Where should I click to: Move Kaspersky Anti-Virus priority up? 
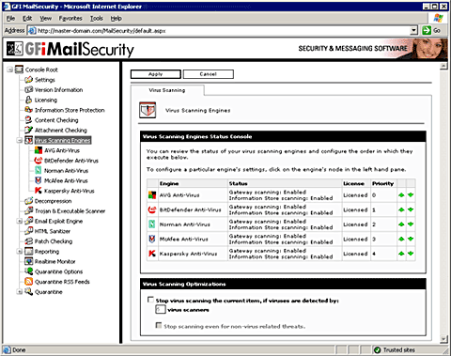pyautogui.click(x=401, y=254)
